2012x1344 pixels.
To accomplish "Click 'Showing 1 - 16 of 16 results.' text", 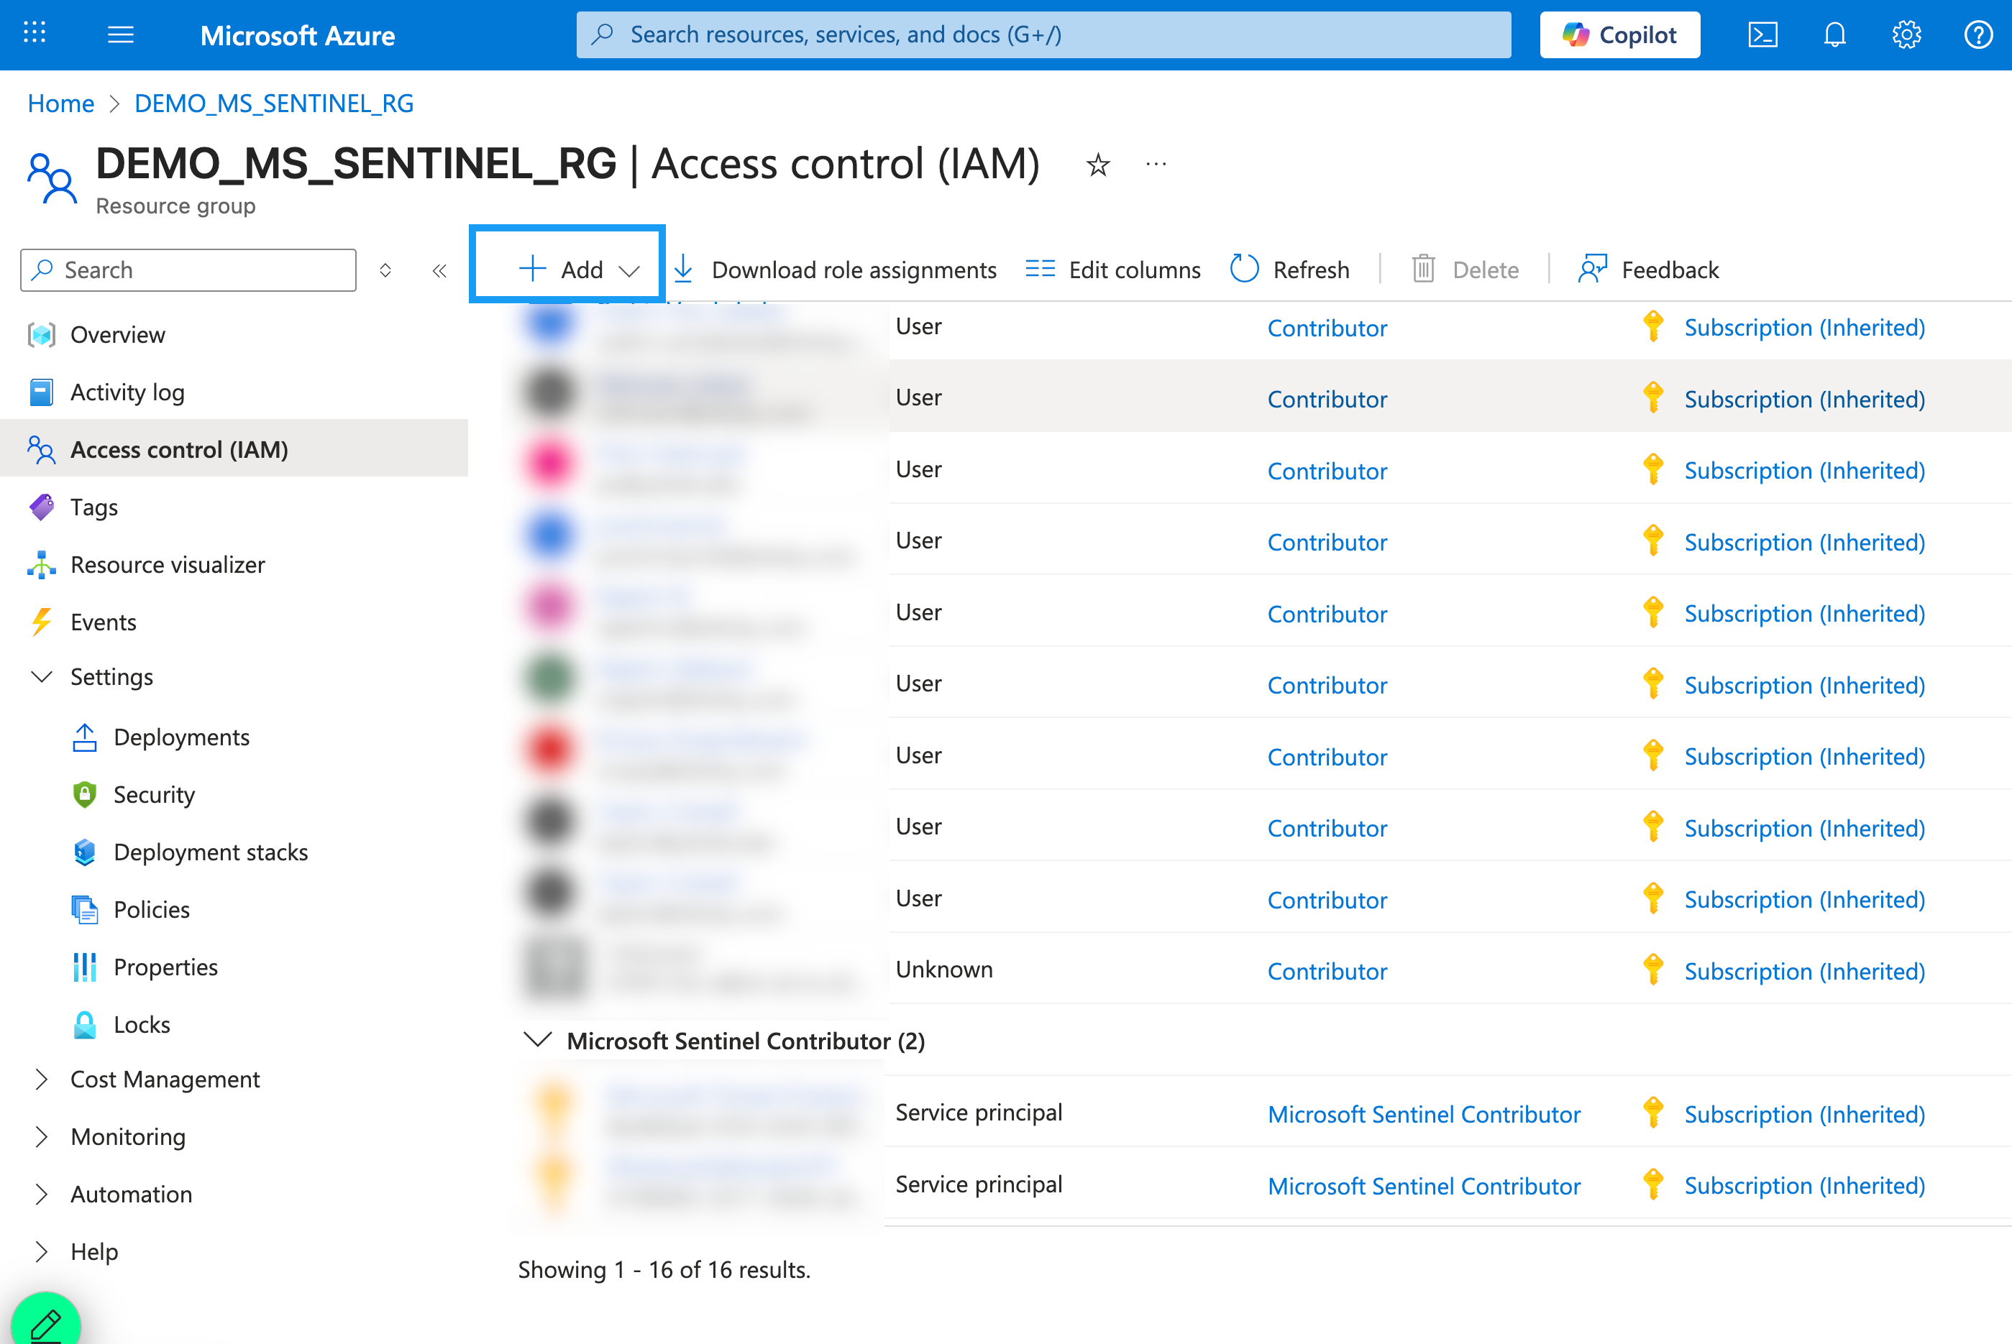I will pyautogui.click(x=664, y=1269).
